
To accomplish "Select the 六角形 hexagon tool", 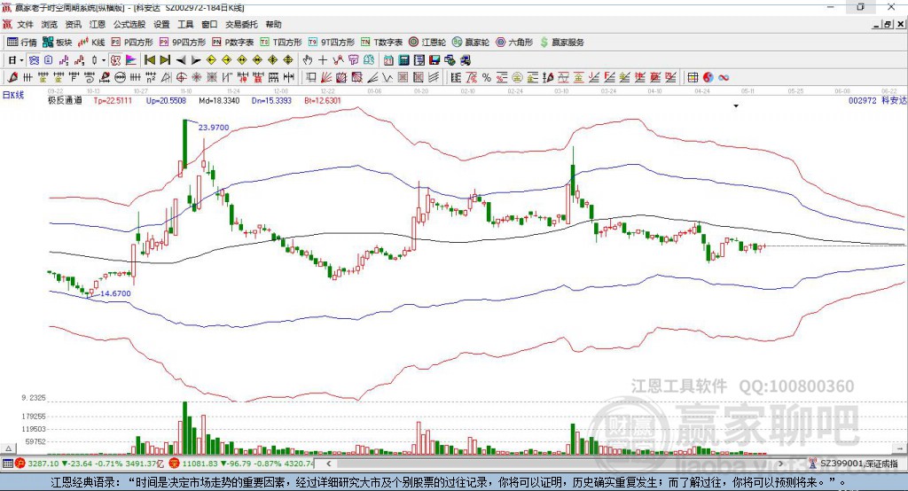I will click(514, 43).
